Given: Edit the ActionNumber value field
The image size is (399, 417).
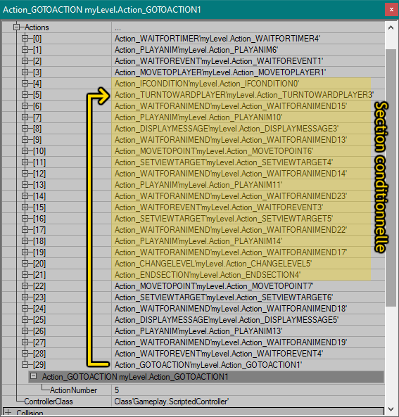Looking at the screenshot, I should click(x=248, y=390).
